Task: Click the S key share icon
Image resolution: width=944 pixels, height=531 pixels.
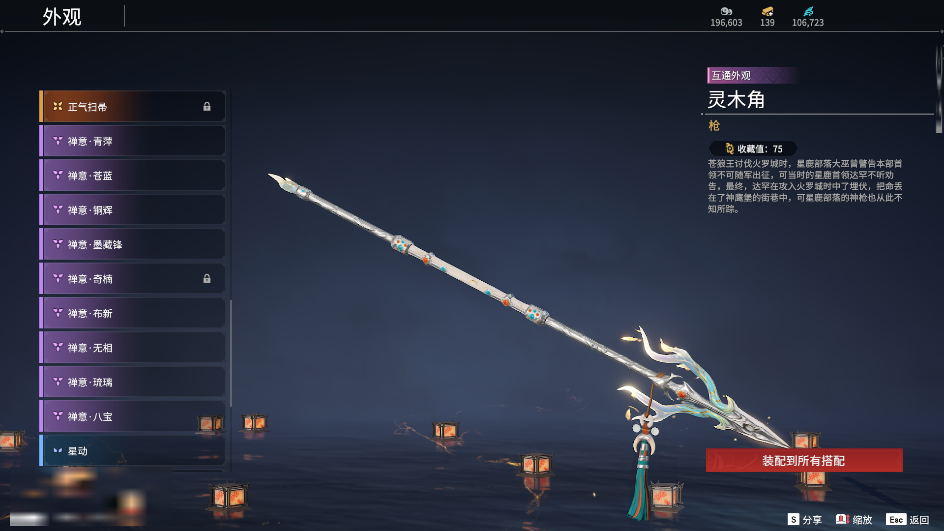Action: [x=793, y=519]
